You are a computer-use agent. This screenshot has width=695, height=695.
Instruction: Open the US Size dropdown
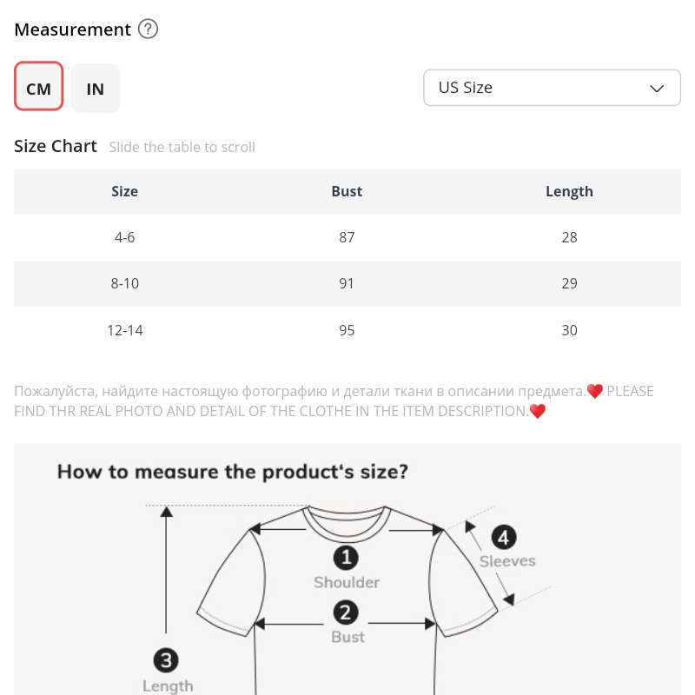(x=552, y=88)
